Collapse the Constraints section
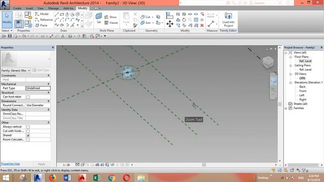This screenshot has width=324, height=182. click(49, 75)
